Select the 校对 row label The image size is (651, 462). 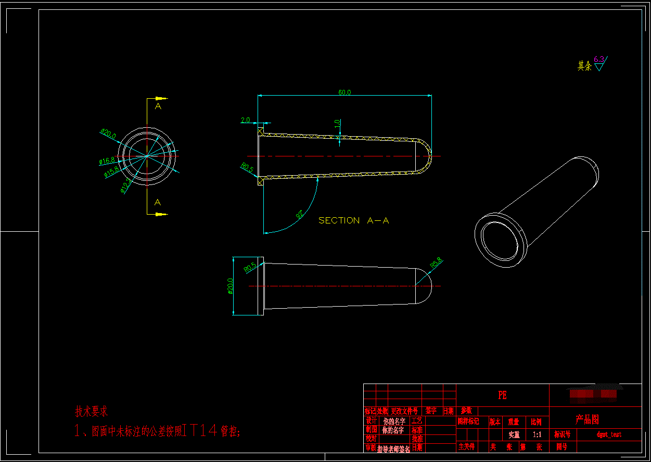[371, 438]
